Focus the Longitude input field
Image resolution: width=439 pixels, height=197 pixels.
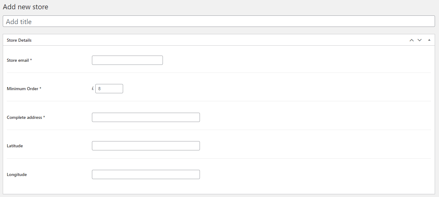tap(146, 174)
